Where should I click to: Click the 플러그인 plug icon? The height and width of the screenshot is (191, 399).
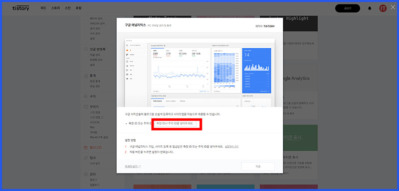pos(86,147)
